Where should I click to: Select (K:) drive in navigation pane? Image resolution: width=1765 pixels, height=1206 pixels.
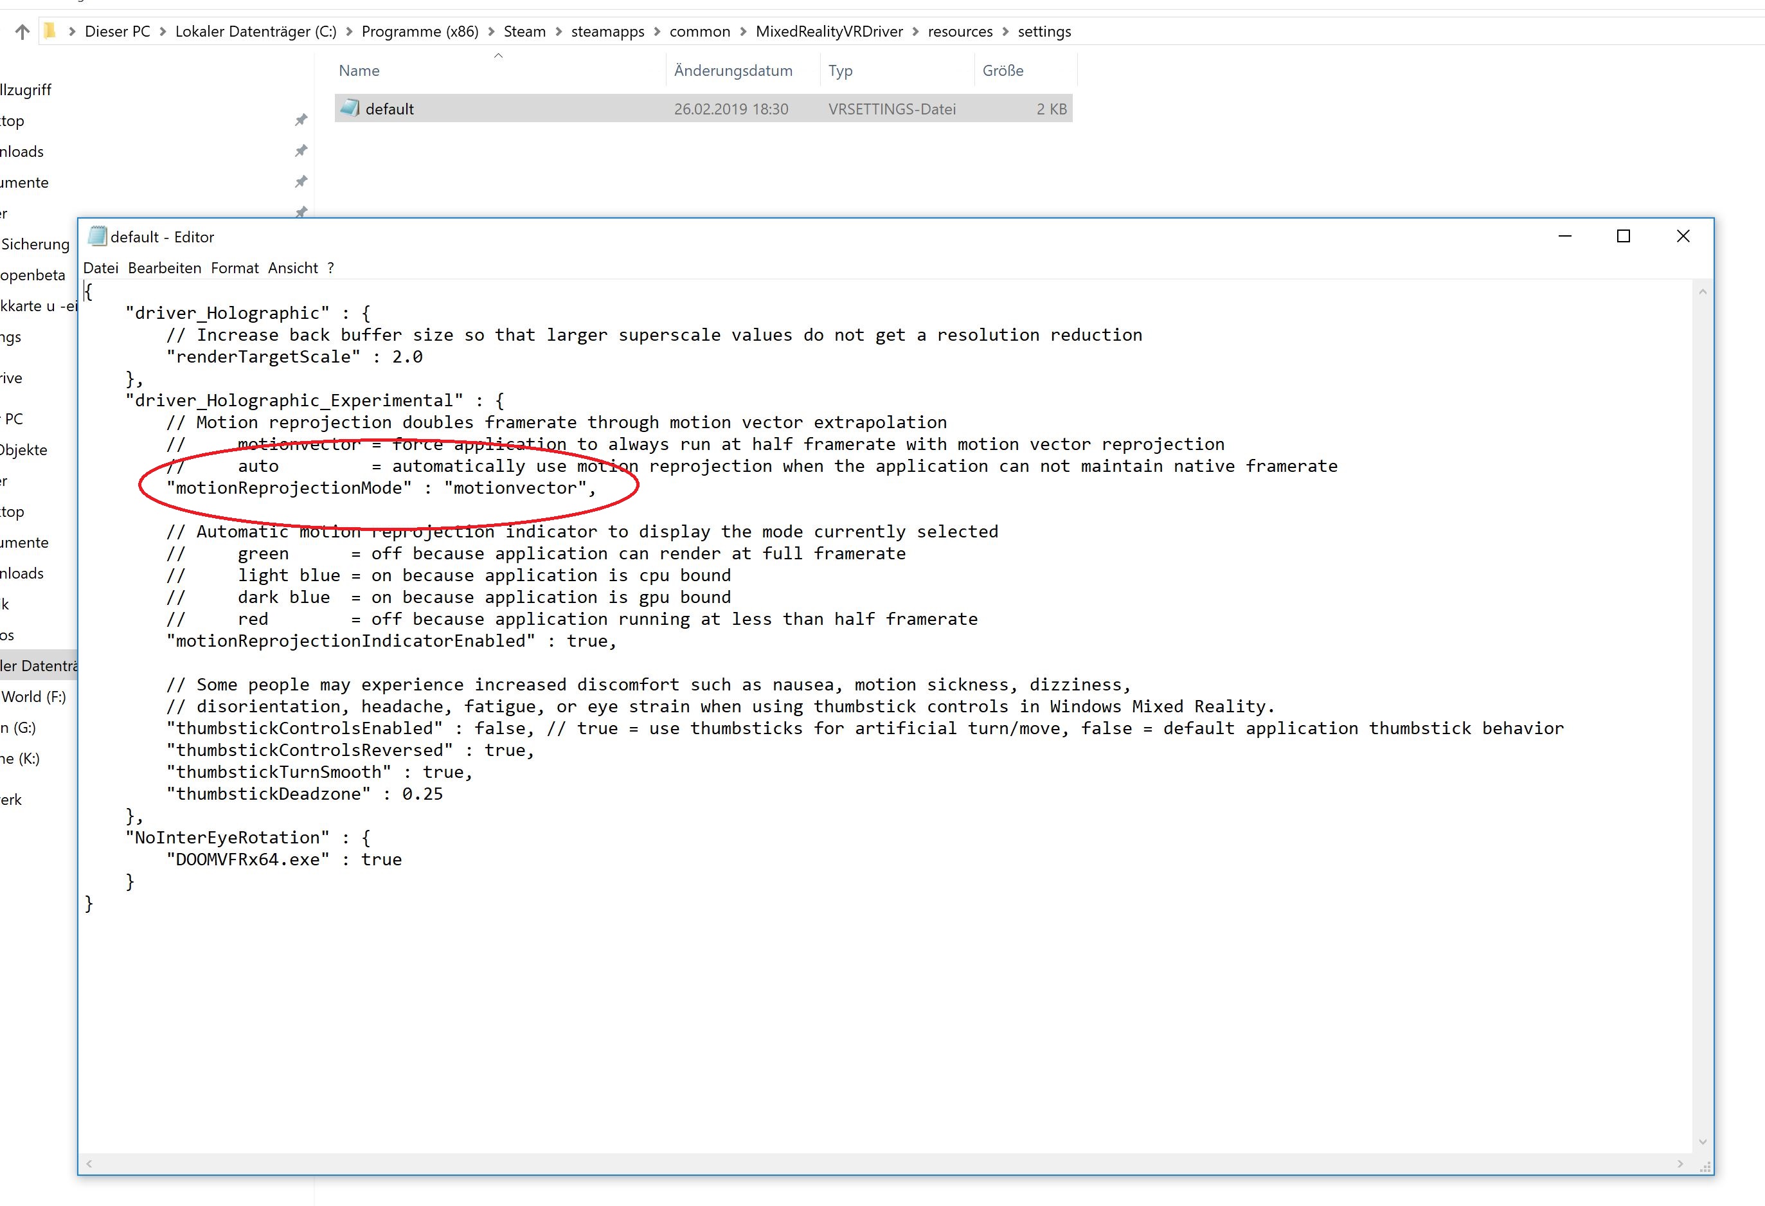coord(20,758)
